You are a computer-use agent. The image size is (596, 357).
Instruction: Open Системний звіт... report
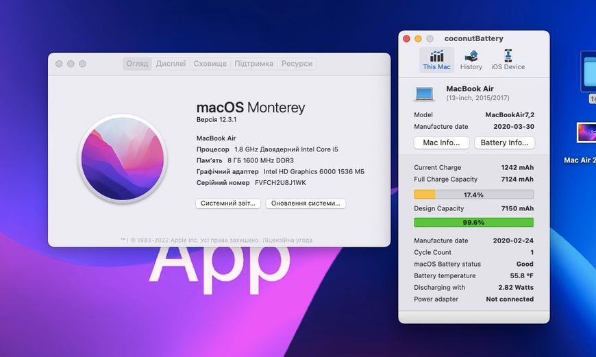coord(228,204)
